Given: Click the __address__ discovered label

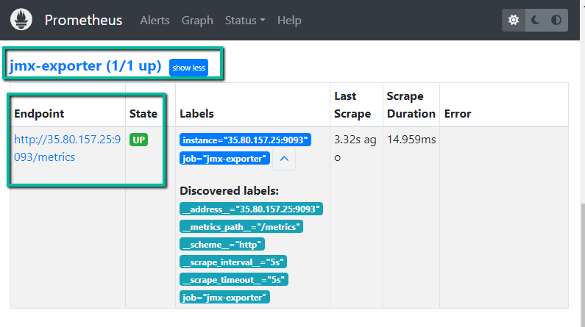Looking at the screenshot, I should [251, 209].
